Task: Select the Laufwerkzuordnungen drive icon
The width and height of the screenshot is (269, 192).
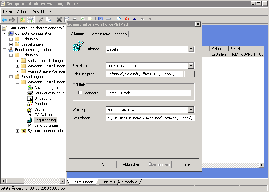Action: click(30, 93)
